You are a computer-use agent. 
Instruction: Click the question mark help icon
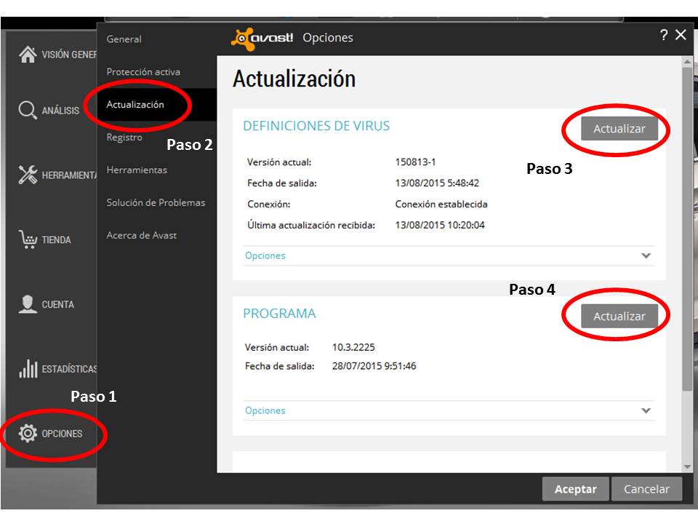pos(663,36)
